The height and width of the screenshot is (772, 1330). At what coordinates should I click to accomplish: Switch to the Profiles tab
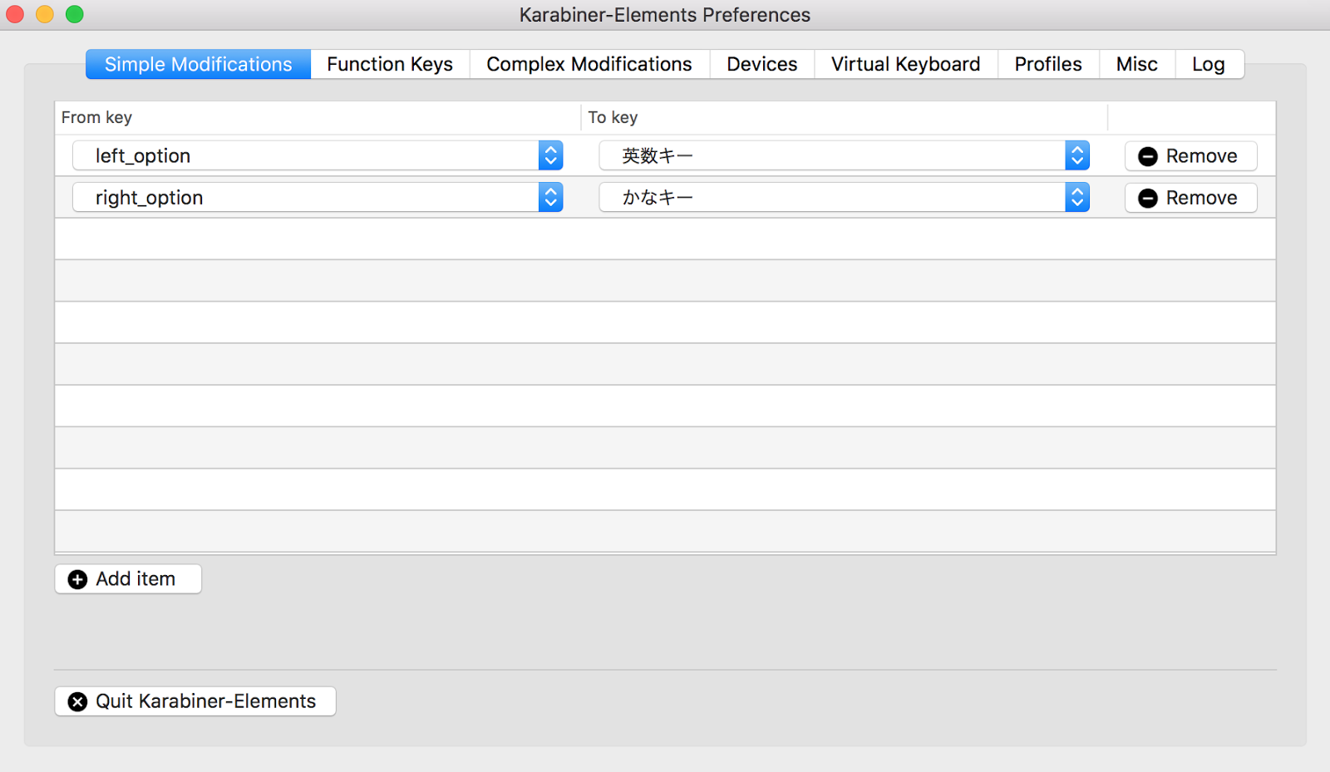[x=1048, y=64]
